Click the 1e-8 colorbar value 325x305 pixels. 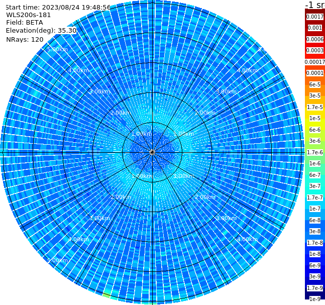pyautogui.click(x=315, y=254)
